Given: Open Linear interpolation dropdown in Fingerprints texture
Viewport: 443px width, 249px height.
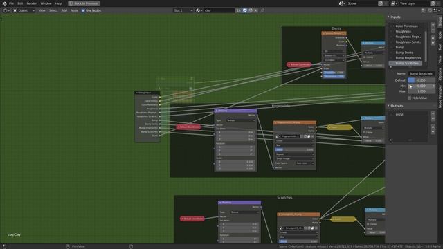Looking at the screenshot, I should pyautogui.click(x=295, y=140).
